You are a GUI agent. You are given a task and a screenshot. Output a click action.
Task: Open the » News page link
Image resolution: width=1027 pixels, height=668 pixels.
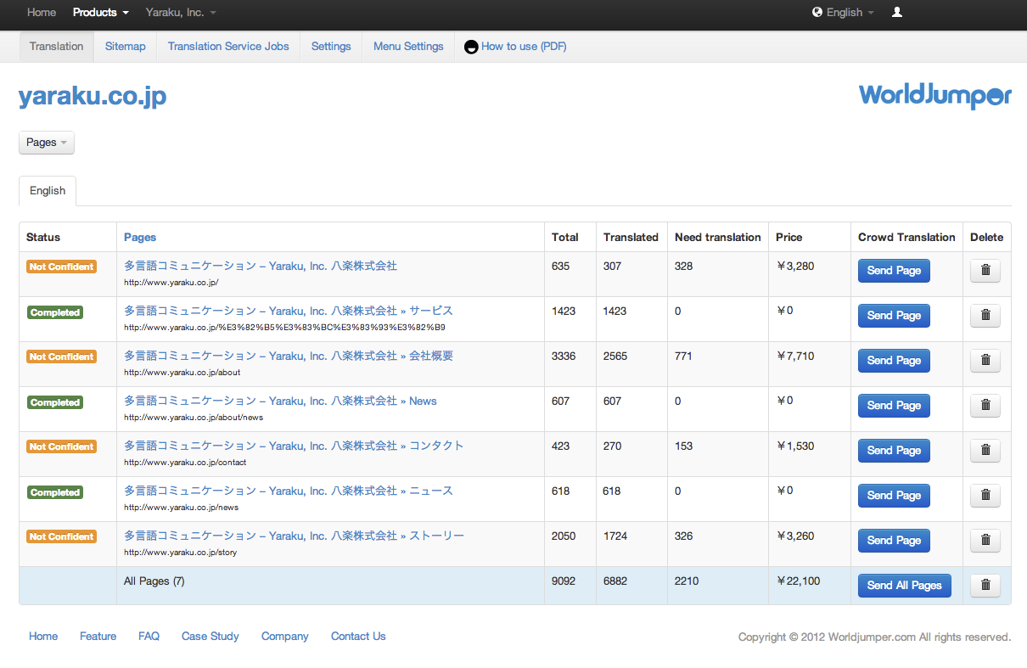point(280,401)
